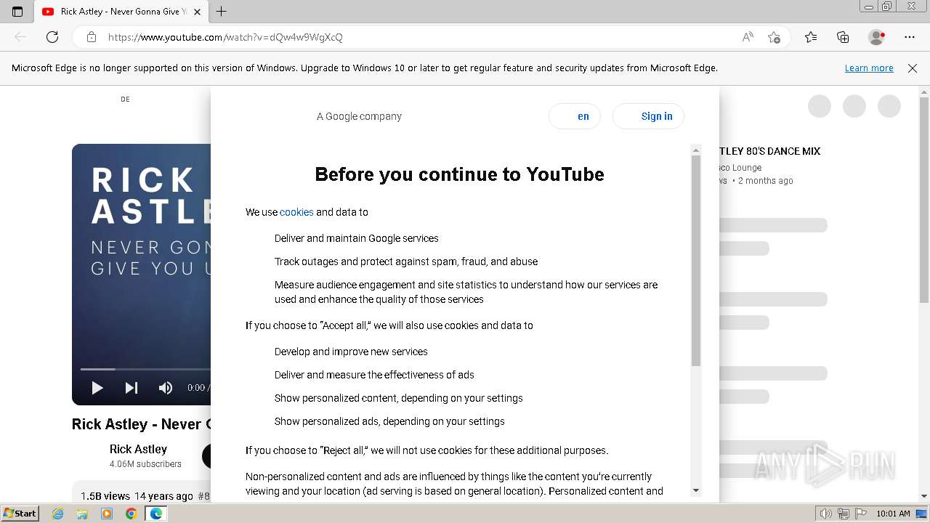
Task: Click the Deliver and maintain Google services line
Action: pos(357,238)
